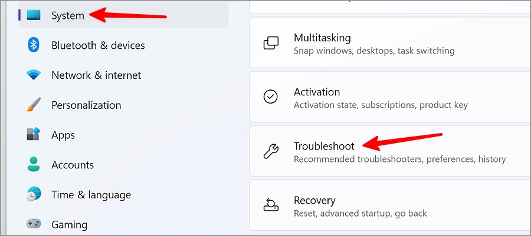Open the Troubleshoot settings card
This screenshot has width=531, height=236.
(390, 151)
